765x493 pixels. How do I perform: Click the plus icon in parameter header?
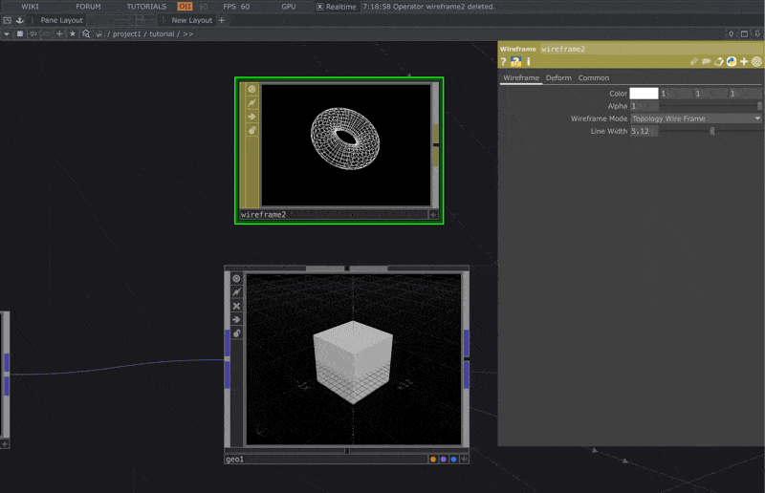[x=744, y=61]
